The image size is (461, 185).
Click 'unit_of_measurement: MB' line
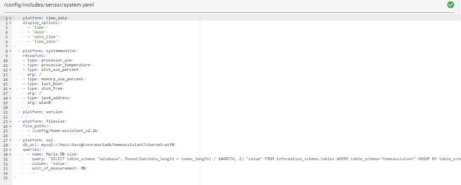point(59,168)
